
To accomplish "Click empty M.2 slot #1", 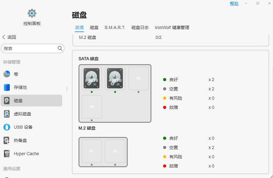I will click(x=92, y=151).
